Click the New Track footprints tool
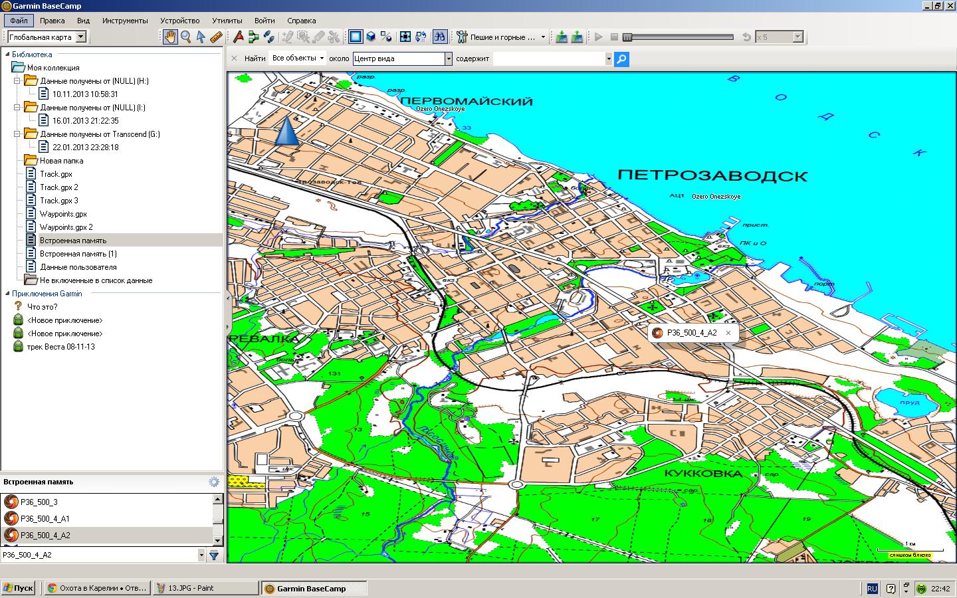The width and height of the screenshot is (957, 598). coord(268,37)
